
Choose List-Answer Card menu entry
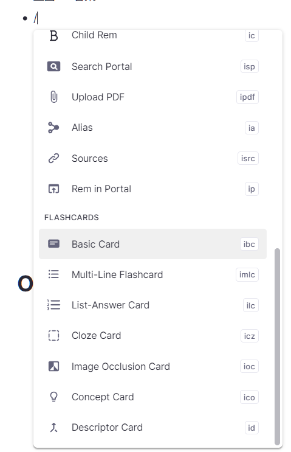[152, 305]
